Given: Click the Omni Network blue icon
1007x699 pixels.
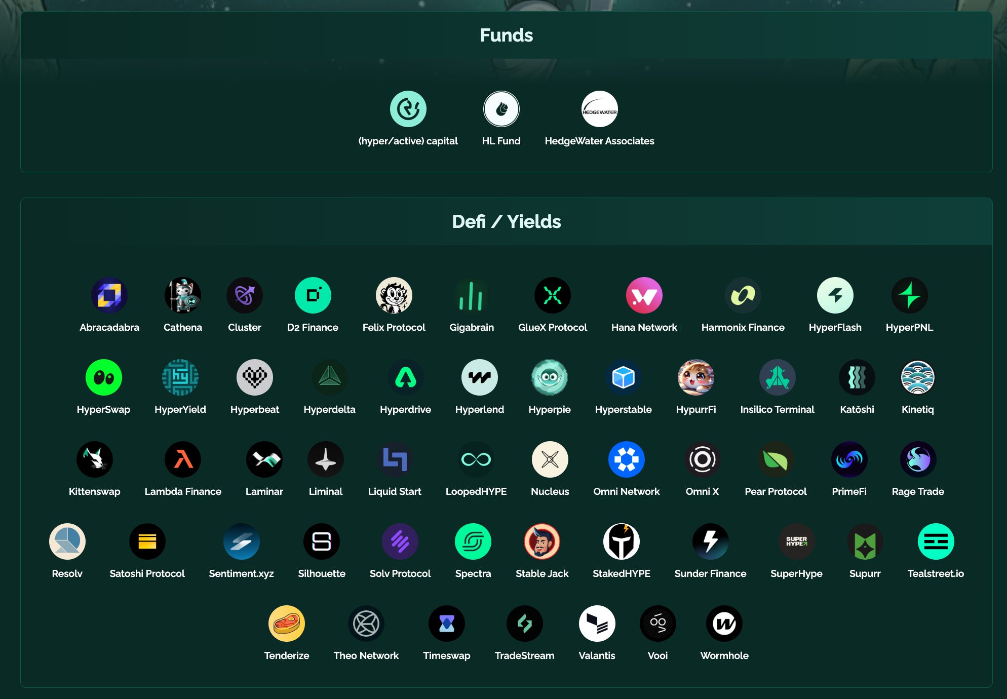Looking at the screenshot, I should coord(627,459).
